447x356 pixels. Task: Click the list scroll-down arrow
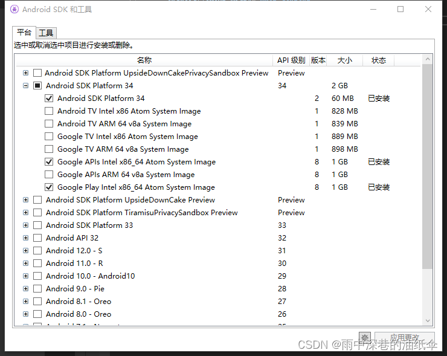(427, 320)
